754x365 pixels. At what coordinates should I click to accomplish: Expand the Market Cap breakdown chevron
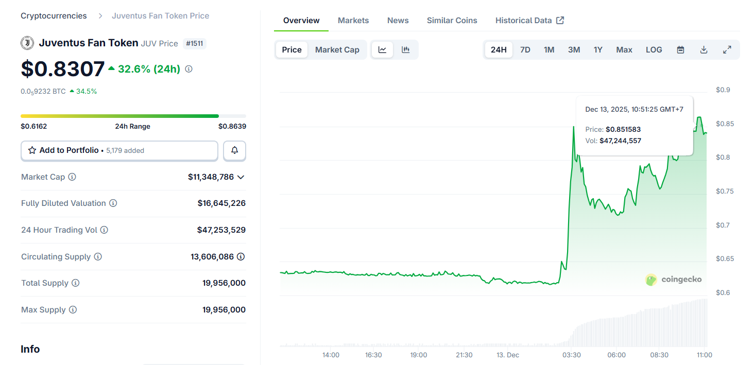coord(241,177)
